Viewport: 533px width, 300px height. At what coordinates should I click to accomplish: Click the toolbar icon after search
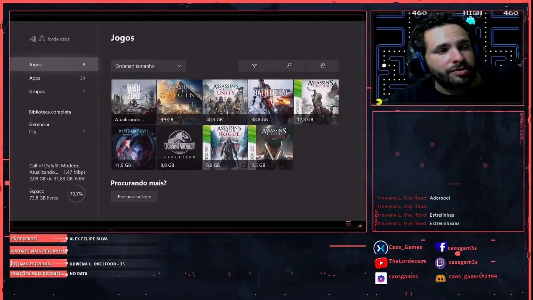coord(322,66)
